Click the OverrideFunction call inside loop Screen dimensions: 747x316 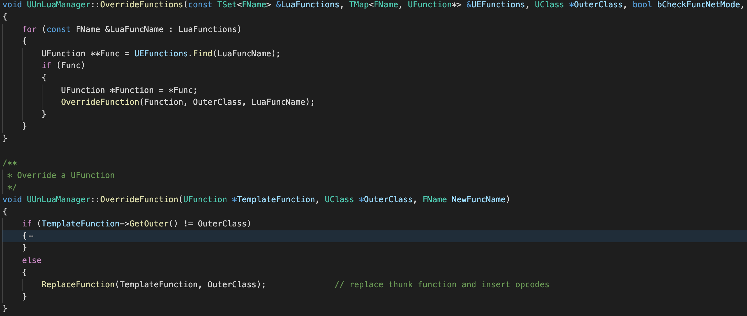coord(100,102)
